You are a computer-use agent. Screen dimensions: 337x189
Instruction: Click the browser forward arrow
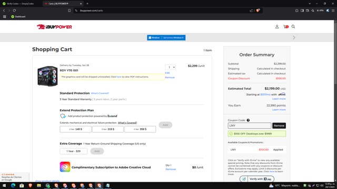click(9, 10)
